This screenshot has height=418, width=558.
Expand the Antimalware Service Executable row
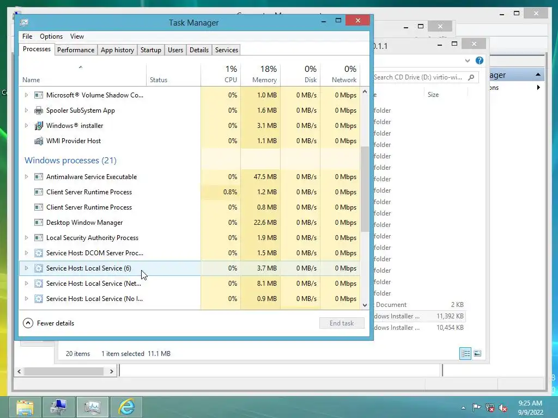[x=26, y=177]
